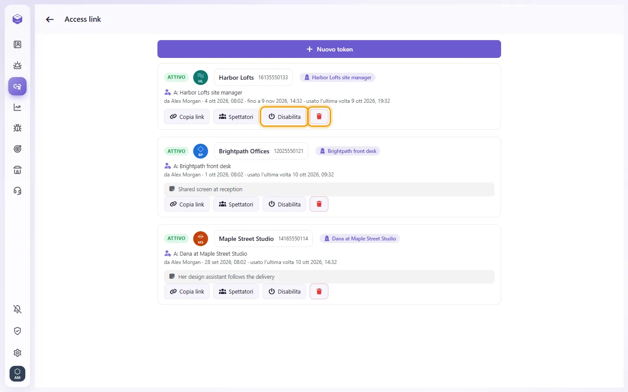Open the AM user avatar
The height and width of the screenshot is (392, 628).
17,374
